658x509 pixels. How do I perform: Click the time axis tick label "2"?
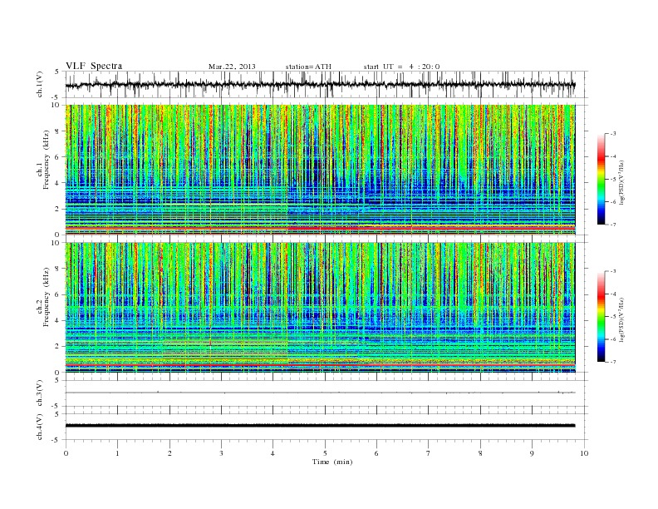[x=169, y=453]
